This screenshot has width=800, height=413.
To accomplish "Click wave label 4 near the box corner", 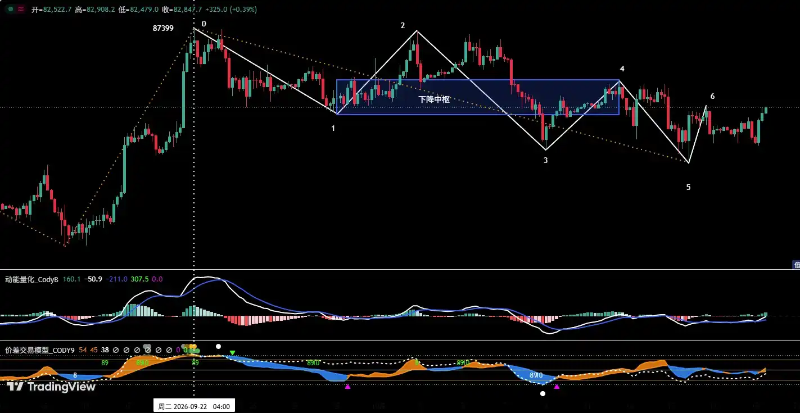I will click(622, 69).
